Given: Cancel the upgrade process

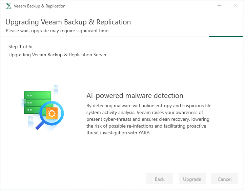Looking at the screenshot, I should (224, 179).
